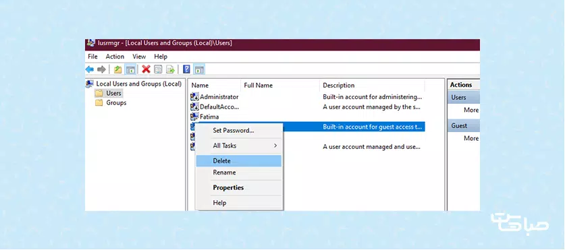Screen dimensions: 565x250
Task: Choose Rename in the context menu
Action: 238,173
